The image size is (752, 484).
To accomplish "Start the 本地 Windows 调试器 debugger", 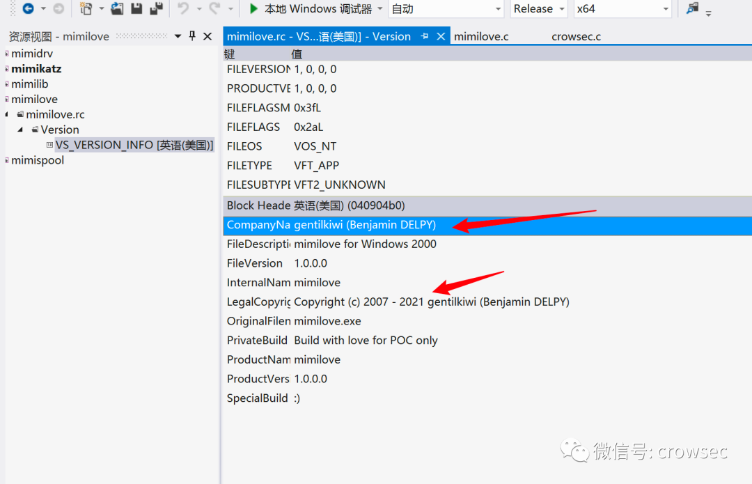I will tap(311, 8).
